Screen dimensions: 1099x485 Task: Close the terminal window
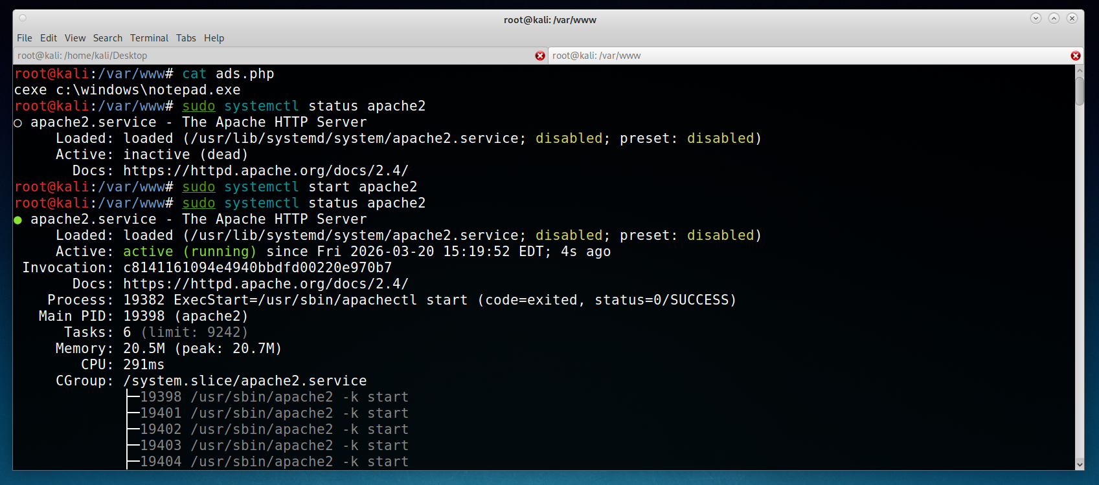point(1072,18)
